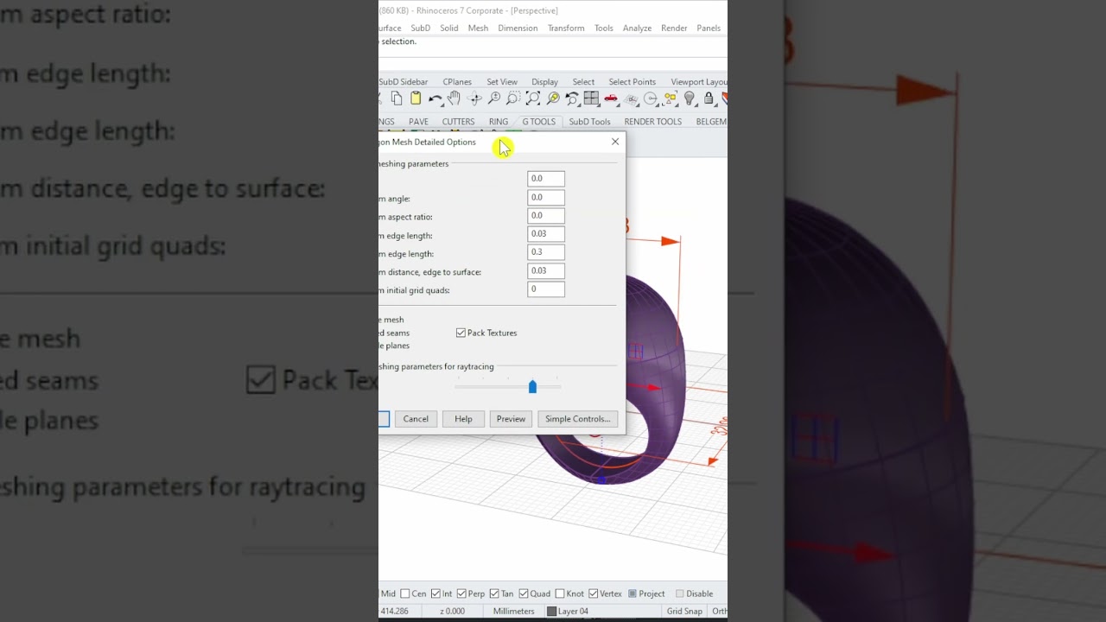Open the CUTTERS tab
This screenshot has height=622, width=1106.
click(x=458, y=122)
